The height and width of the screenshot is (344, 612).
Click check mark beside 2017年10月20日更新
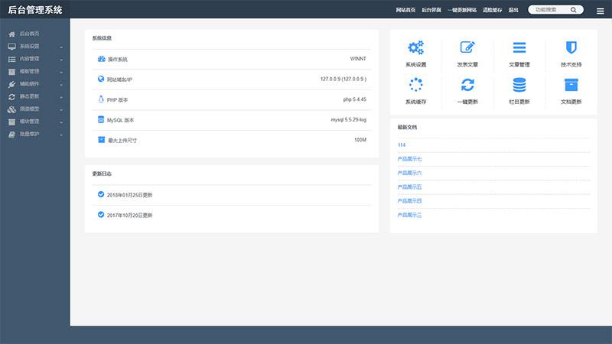pos(101,215)
